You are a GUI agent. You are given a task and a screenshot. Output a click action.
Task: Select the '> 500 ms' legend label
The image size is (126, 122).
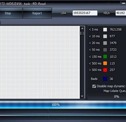click(x=95, y=70)
